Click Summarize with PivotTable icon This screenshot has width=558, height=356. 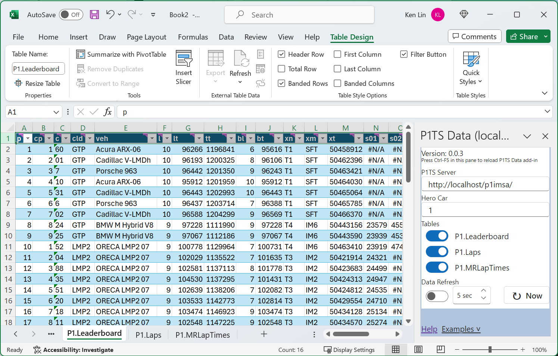81,54
